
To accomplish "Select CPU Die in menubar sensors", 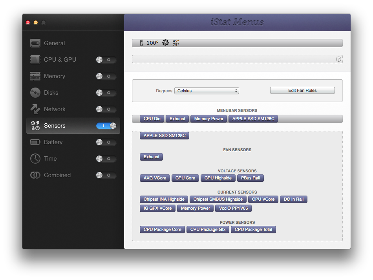I will tap(152, 119).
